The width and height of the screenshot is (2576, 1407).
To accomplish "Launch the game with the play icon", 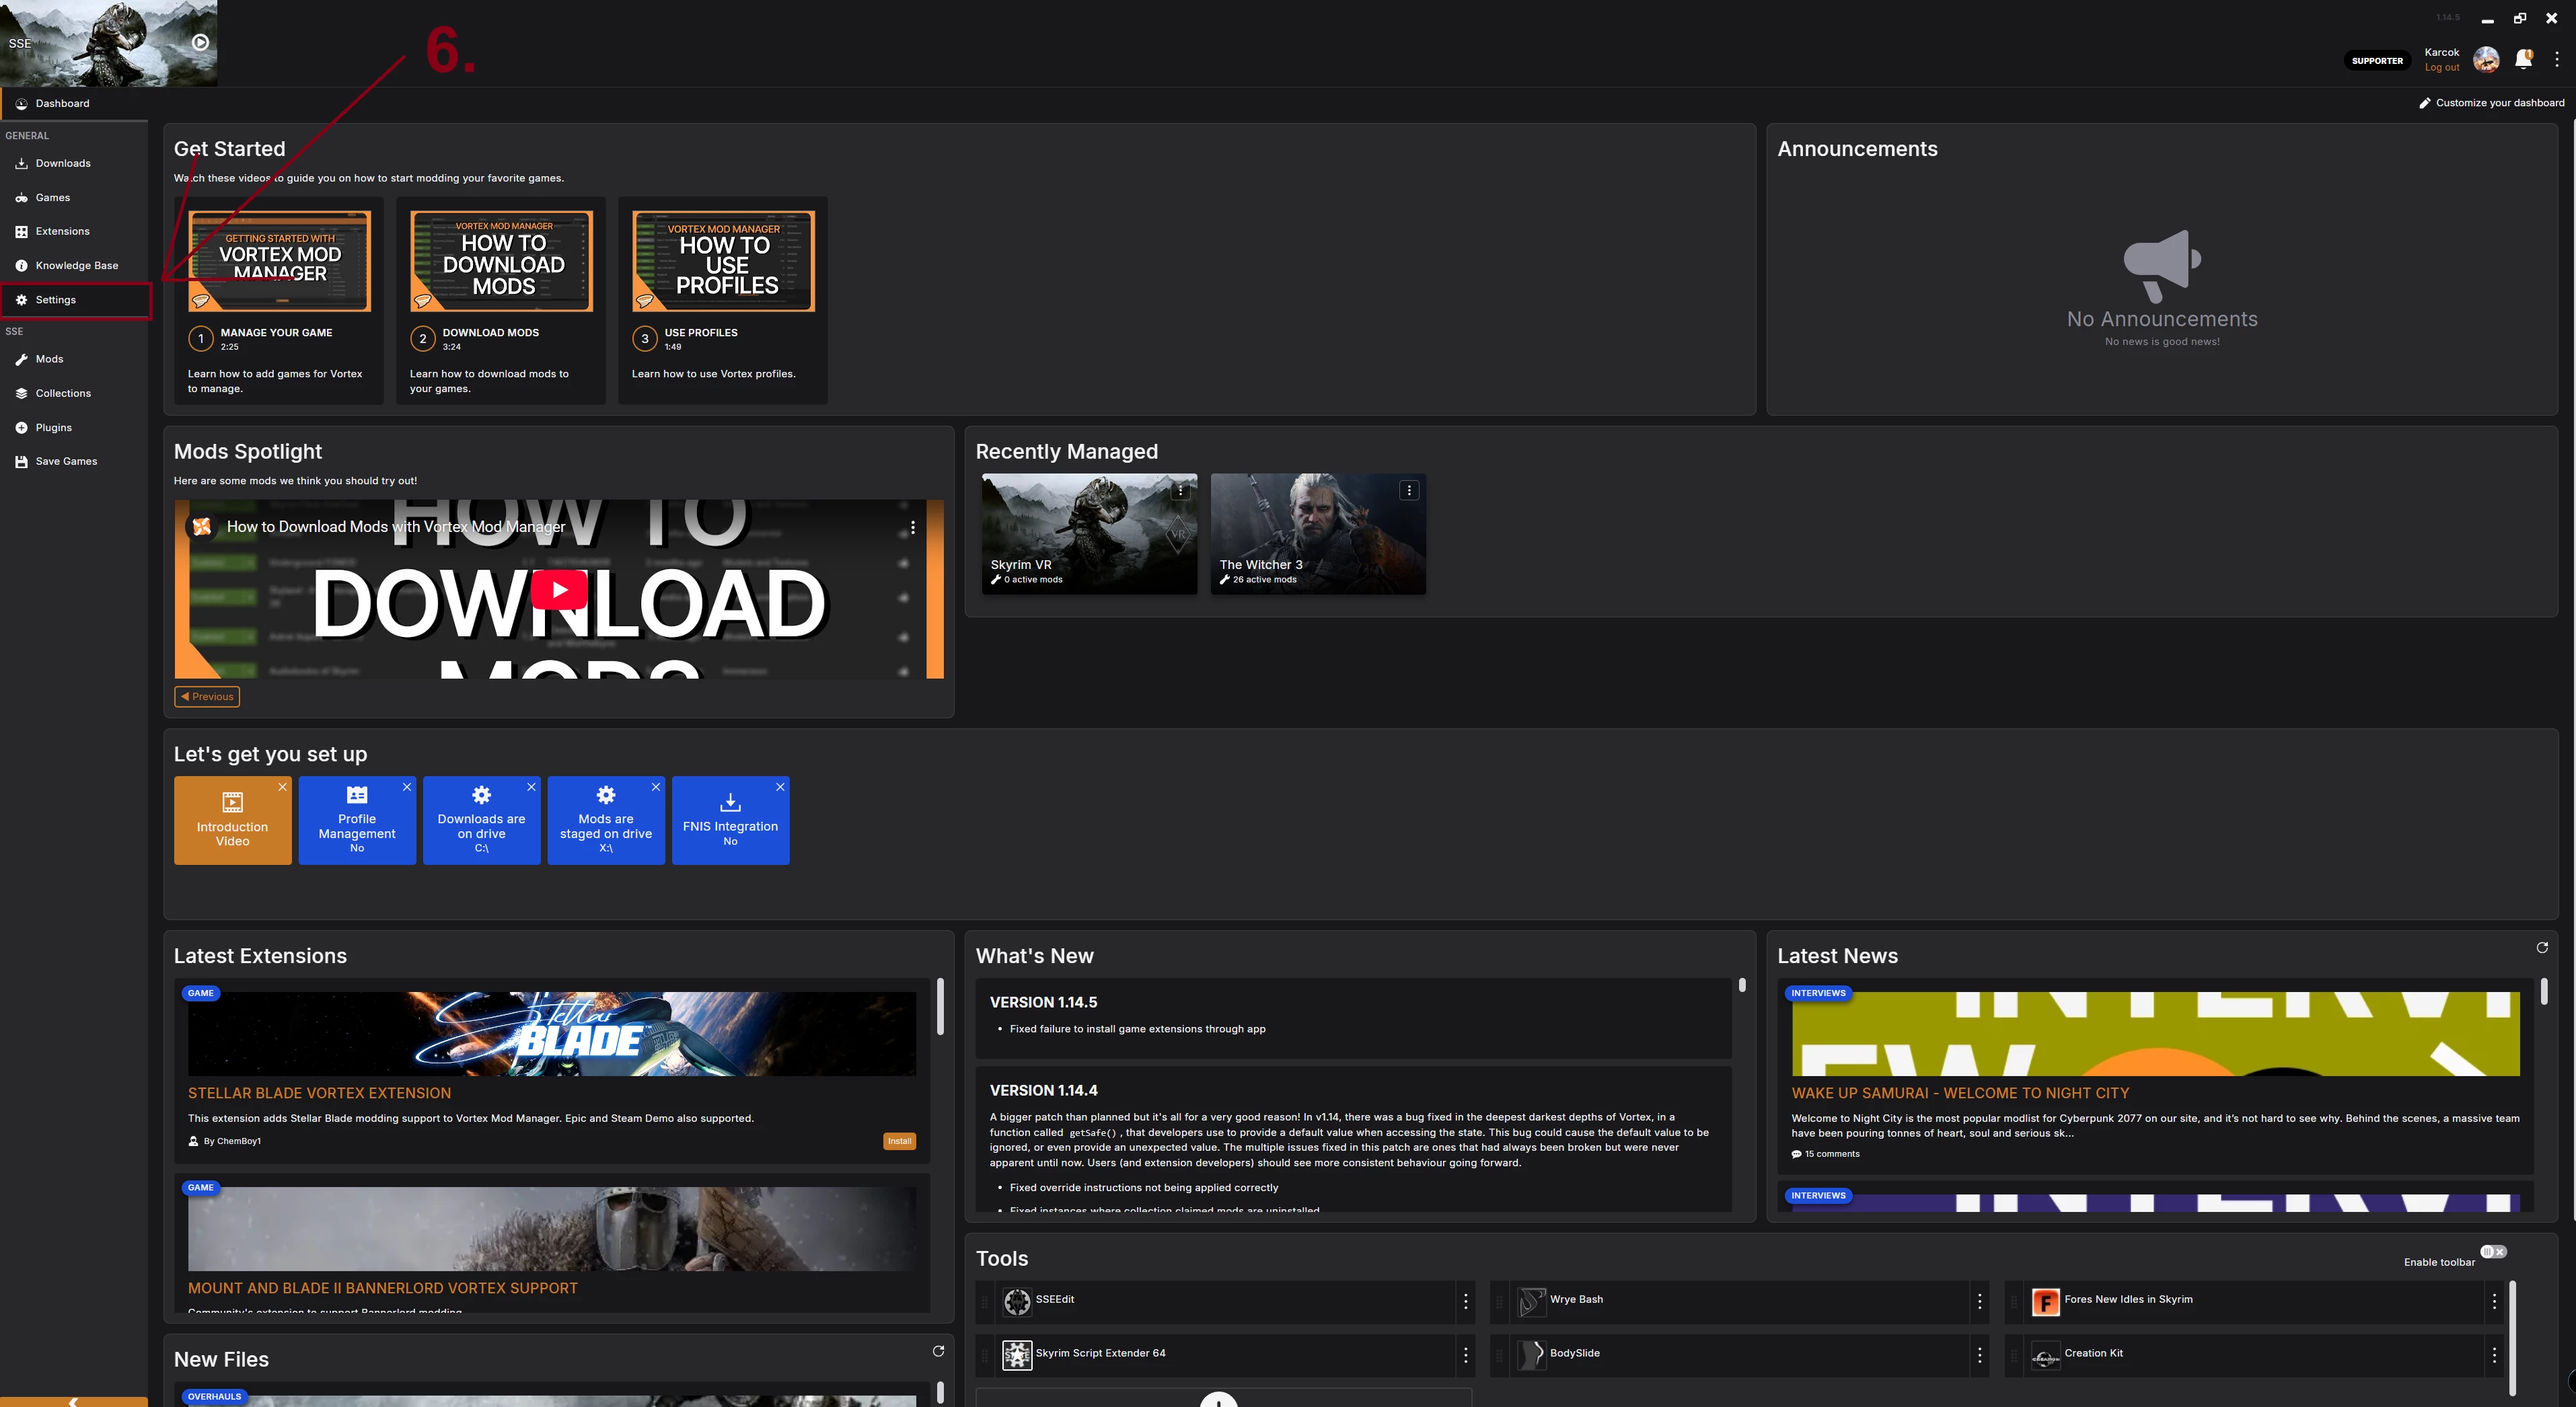I will [200, 42].
